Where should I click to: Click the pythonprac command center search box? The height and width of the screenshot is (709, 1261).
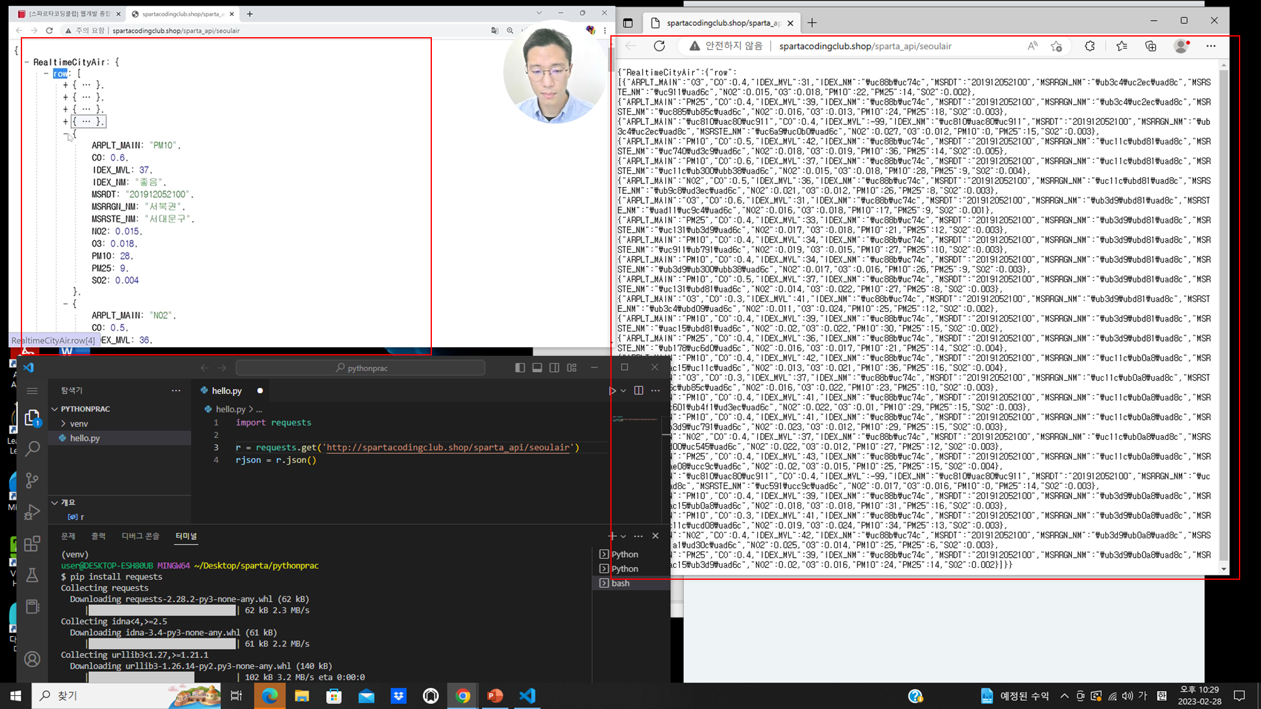(x=361, y=367)
